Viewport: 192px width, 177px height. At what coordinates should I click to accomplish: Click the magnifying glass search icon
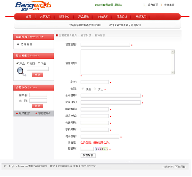[21, 72]
